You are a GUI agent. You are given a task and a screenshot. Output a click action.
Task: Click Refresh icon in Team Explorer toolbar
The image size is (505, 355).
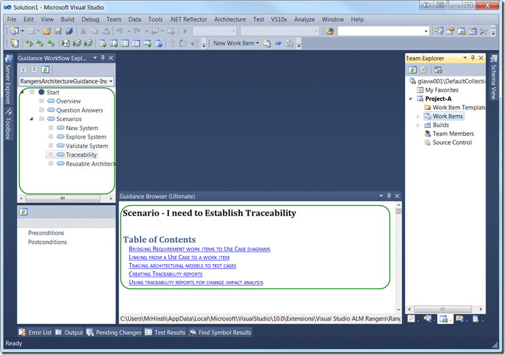413,70
